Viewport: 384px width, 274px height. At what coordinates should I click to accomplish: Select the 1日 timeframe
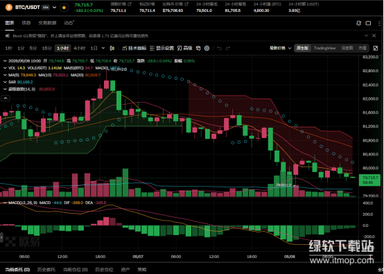pyautogui.click(x=94, y=48)
